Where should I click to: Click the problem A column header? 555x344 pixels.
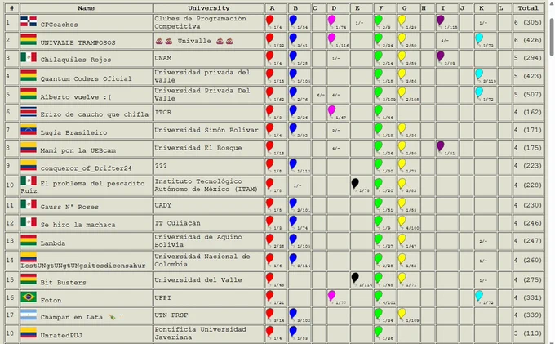pyautogui.click(x=276, y=8)
